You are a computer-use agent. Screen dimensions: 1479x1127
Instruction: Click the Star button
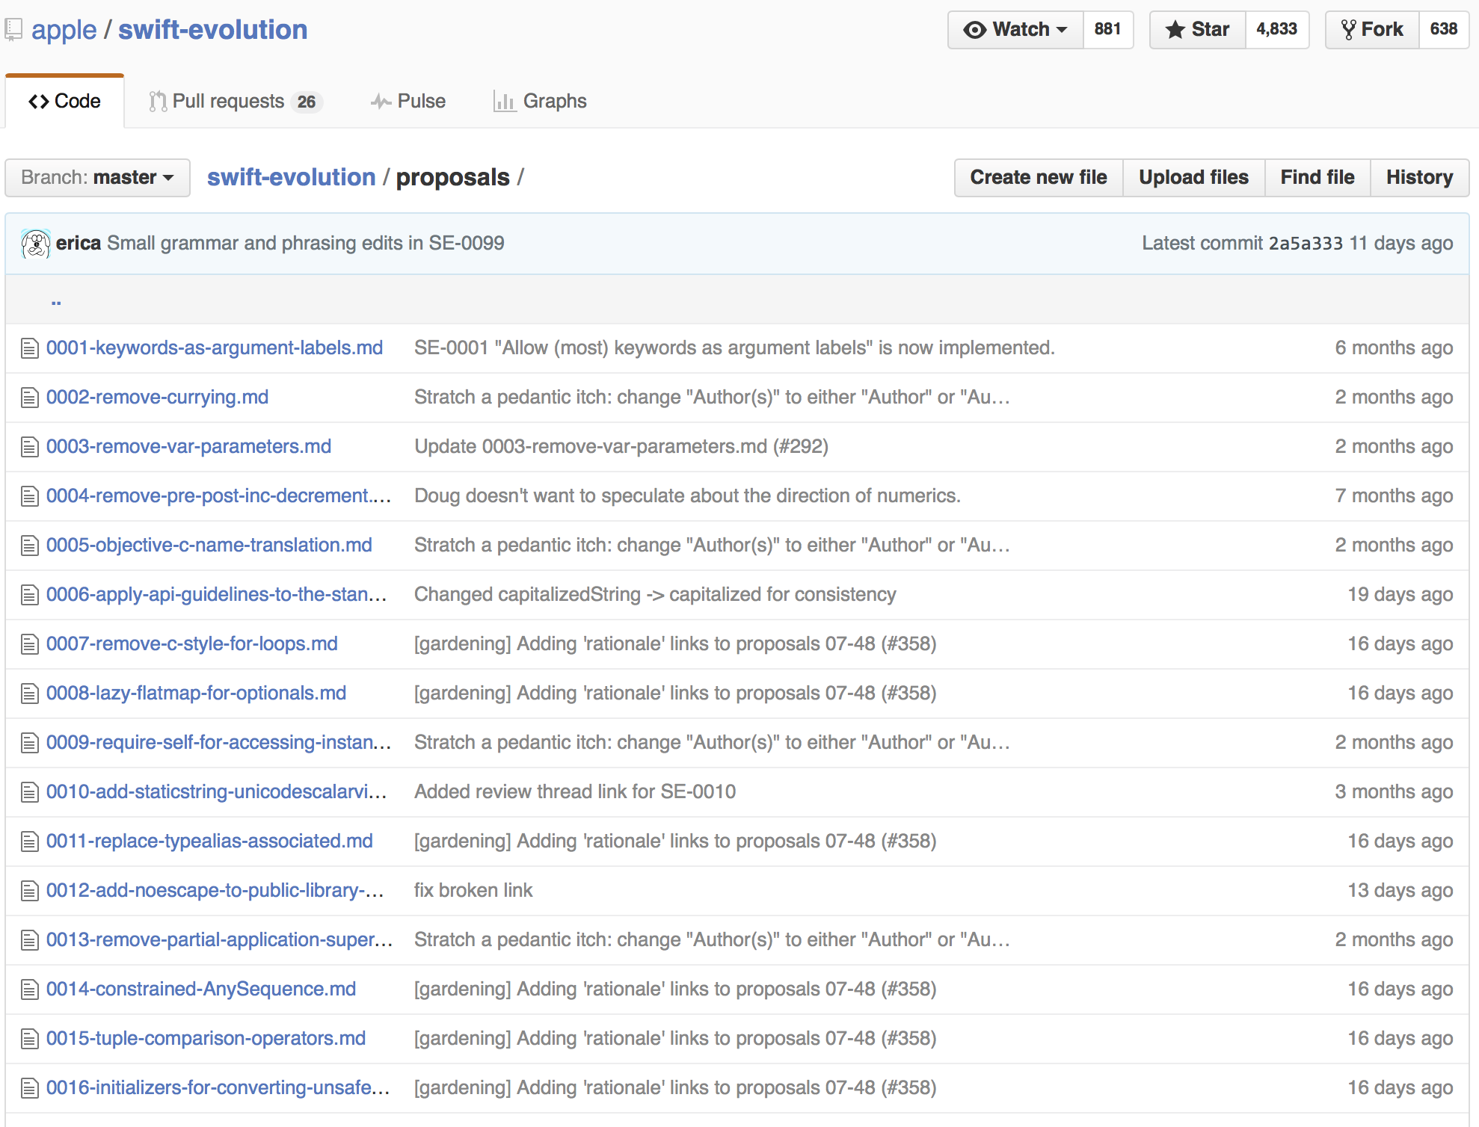(x=1198, y=30)
